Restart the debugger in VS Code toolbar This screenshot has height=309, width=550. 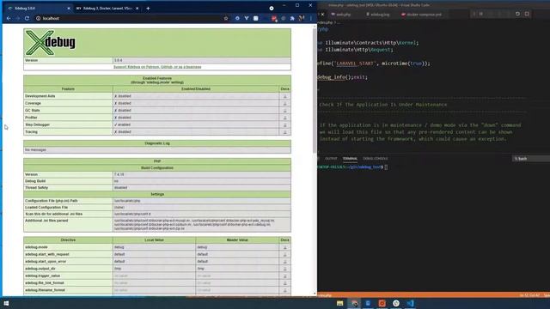pyautogui.click(x=517, y=14)
